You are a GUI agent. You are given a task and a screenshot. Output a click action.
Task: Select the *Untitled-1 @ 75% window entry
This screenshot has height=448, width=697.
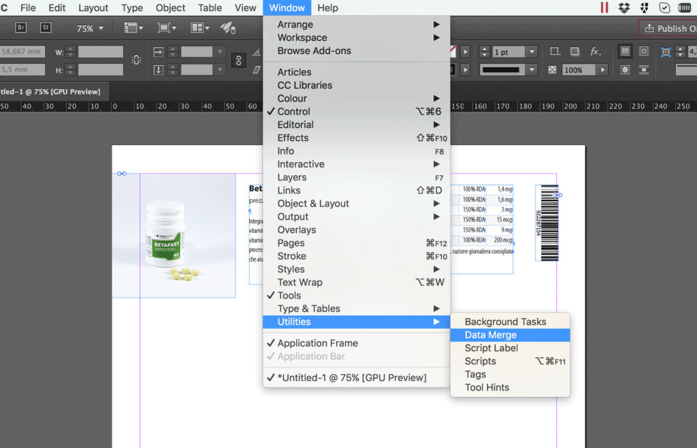pos(356,378)
